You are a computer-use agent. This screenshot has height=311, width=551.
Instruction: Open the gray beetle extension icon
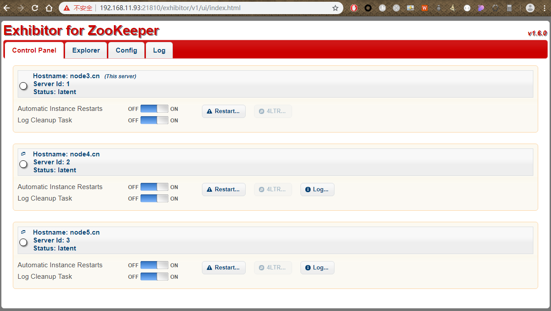pyautogui.click(x=439, y=8)
